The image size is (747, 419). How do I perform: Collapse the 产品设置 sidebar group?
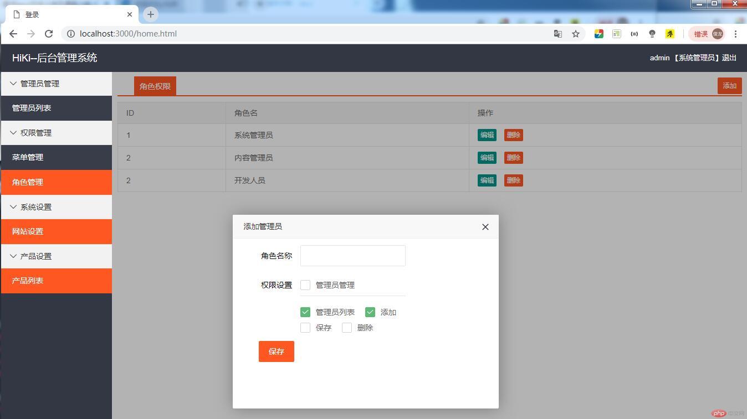click(x=57, y=256)
